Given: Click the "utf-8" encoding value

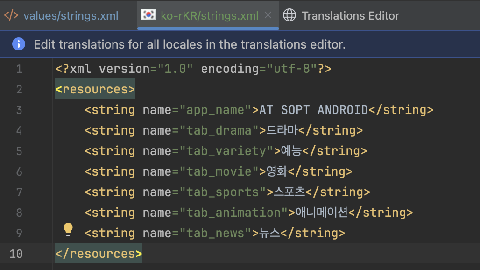Looking at the screenshot, I should click(x=292, y=69).
